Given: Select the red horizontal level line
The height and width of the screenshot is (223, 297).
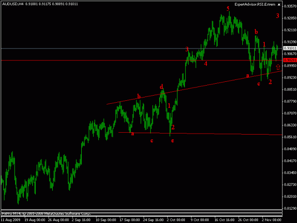Looking at the screenshot, I should click(x=142, y=60).
